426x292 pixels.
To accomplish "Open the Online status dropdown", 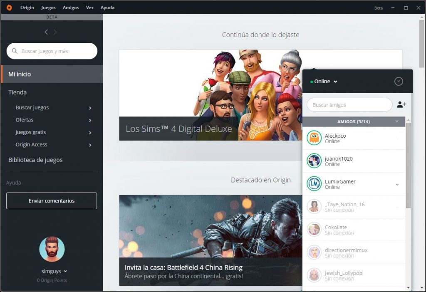I will tap(324, 82).
